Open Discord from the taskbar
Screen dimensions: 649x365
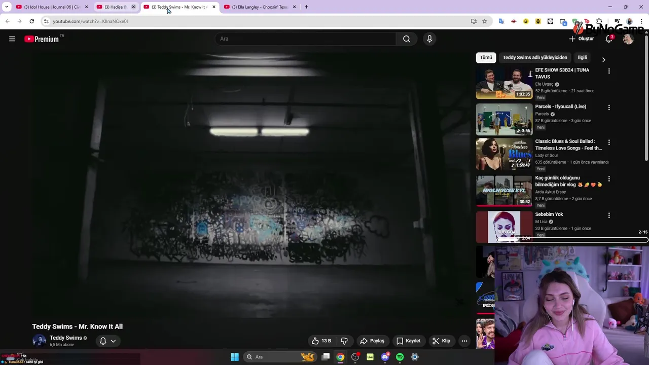click(x=385, y=357)
